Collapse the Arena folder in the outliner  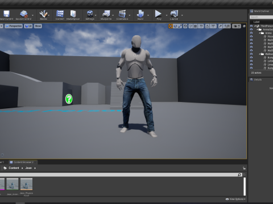[x=260, y=33]
